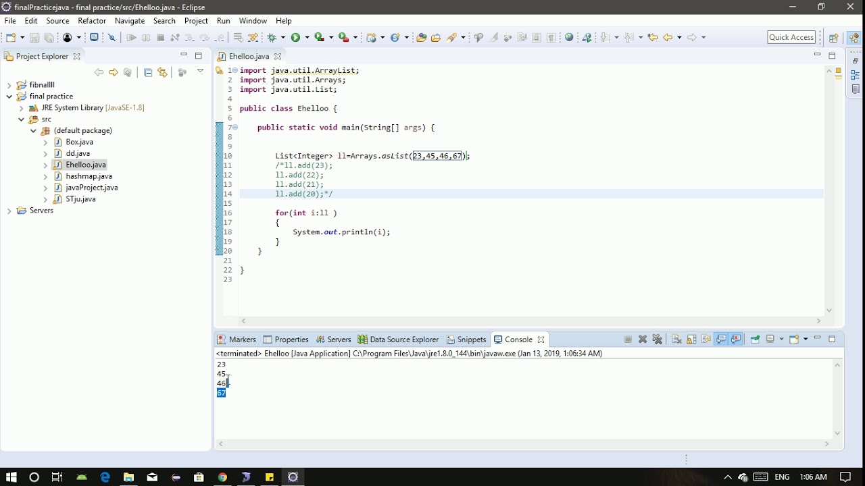Select STju.java in Project Explorer
This screenshot has width=865, height=486.
80,199
